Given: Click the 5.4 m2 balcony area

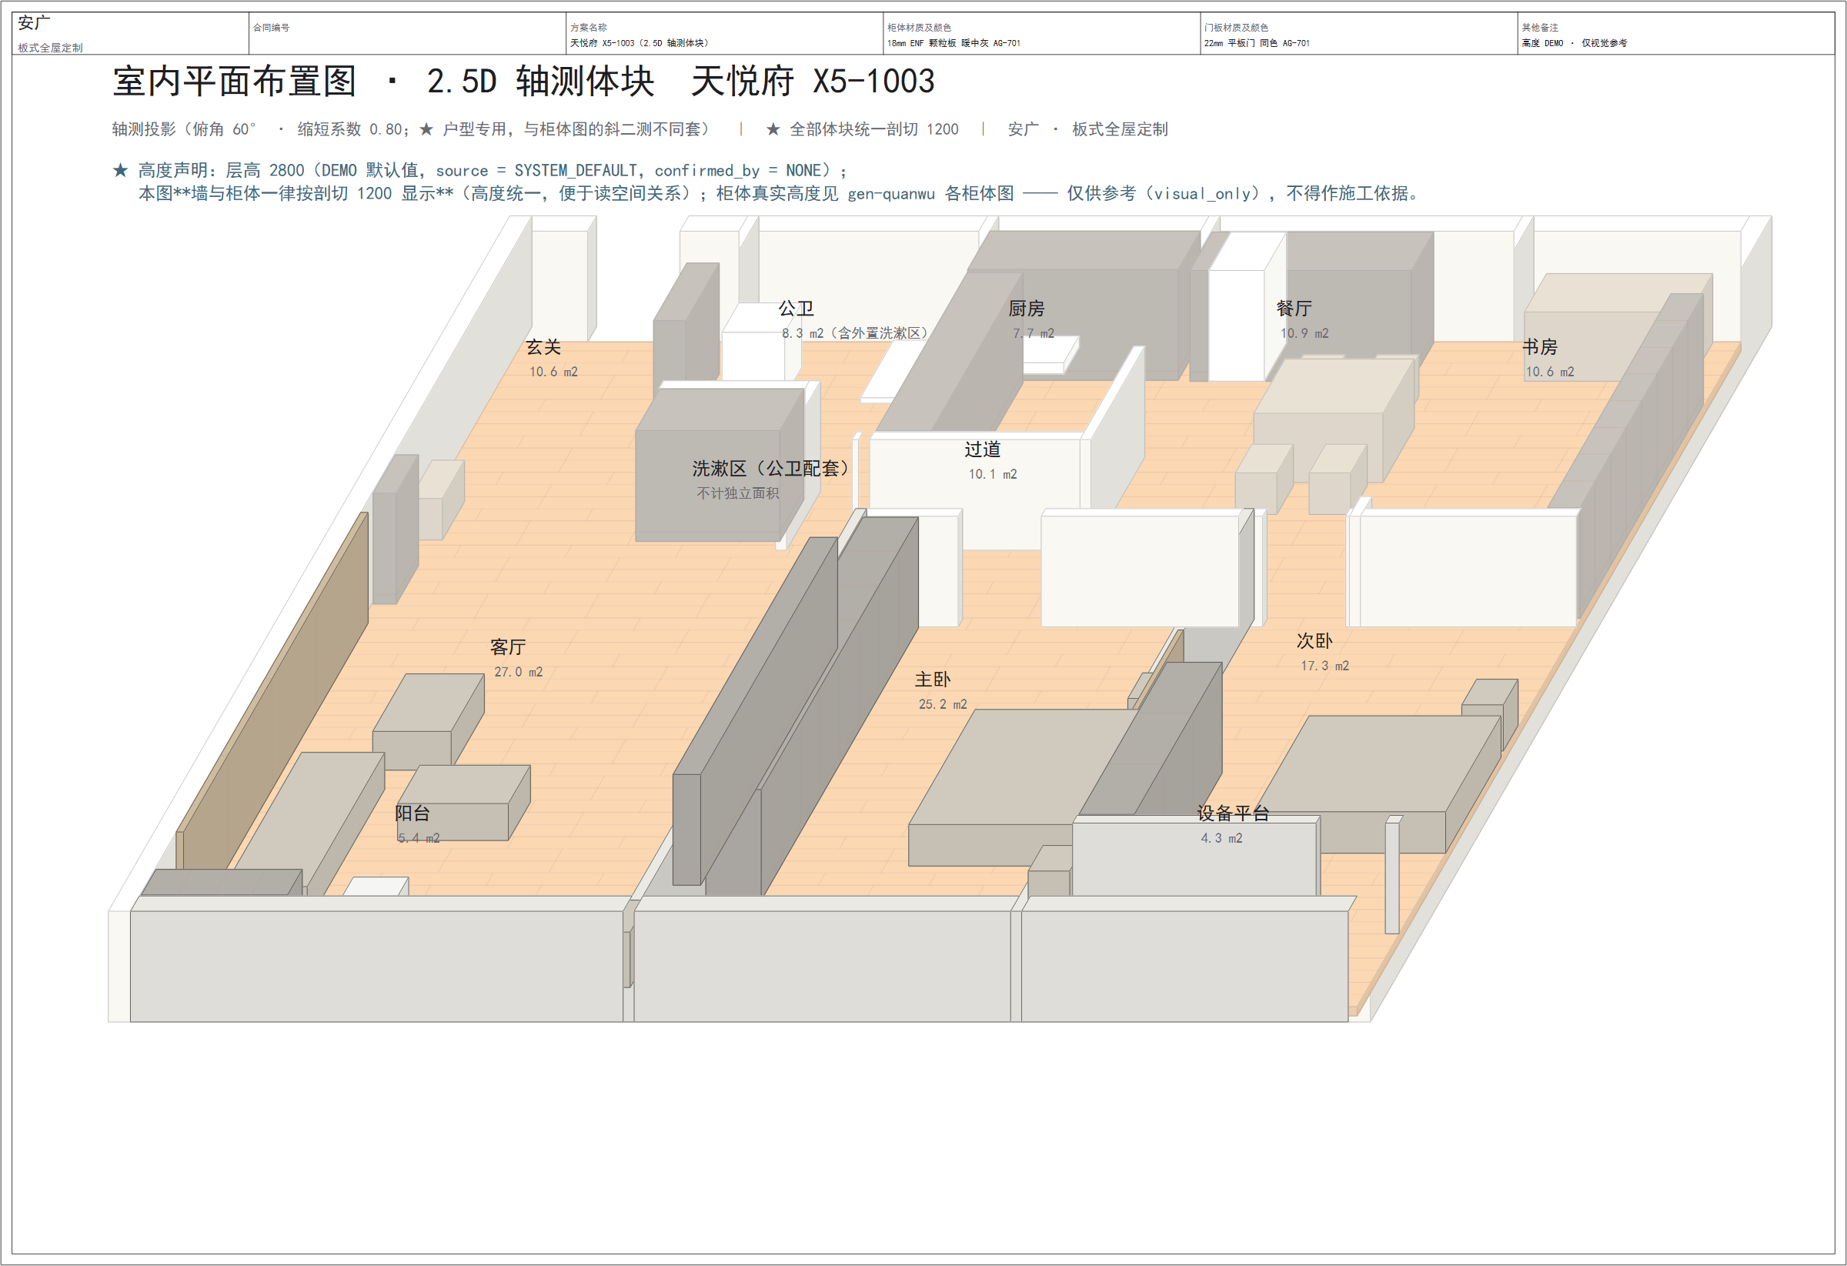Looking at the screenshot, I should click(419, 838).
